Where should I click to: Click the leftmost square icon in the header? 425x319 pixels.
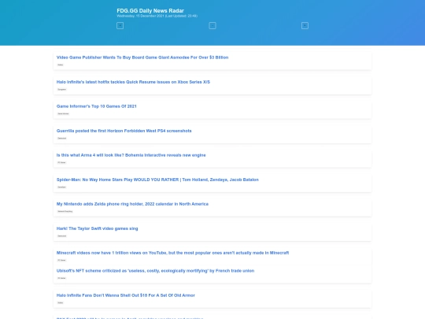pyautogui.click(x=120, y=26)
